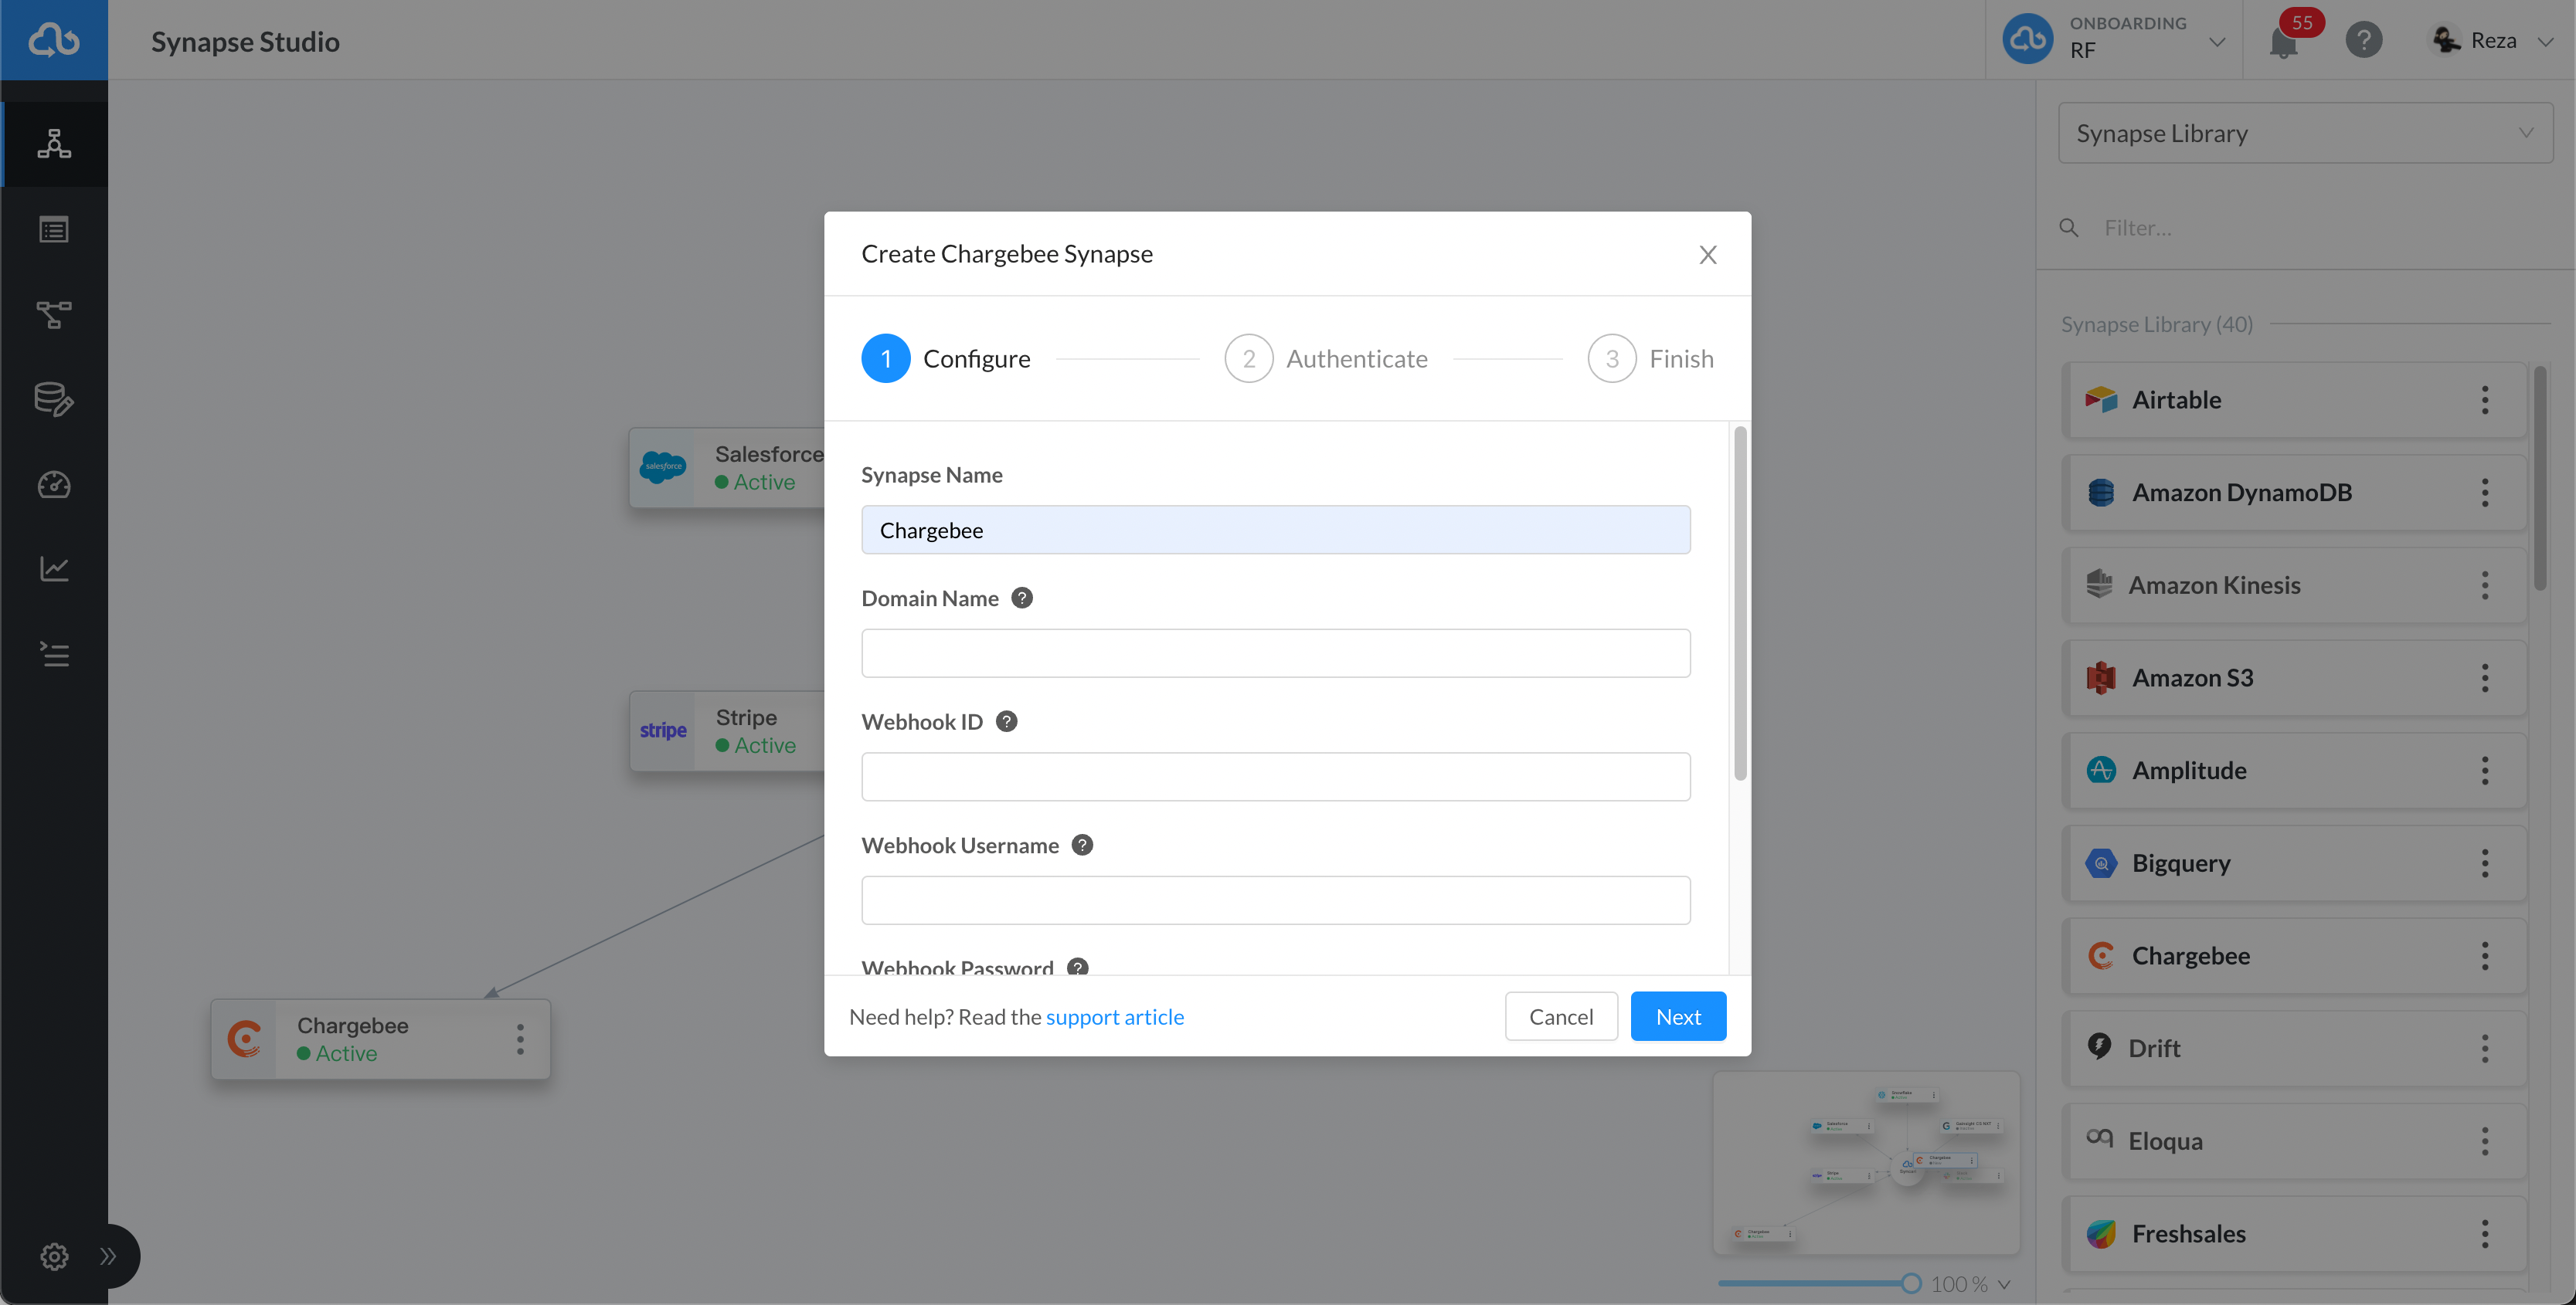Screen dimensions: 2576x1305
Task: Open the Amplitude options menu
Action: [x=2485, y=771]
